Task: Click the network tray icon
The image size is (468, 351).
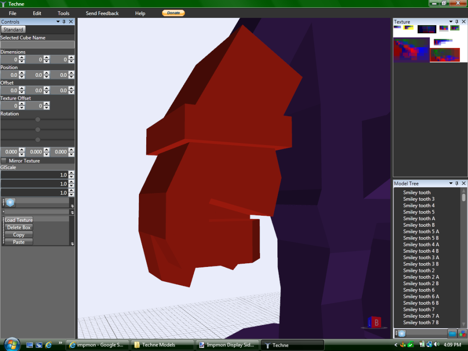Action: click(429, 345)
